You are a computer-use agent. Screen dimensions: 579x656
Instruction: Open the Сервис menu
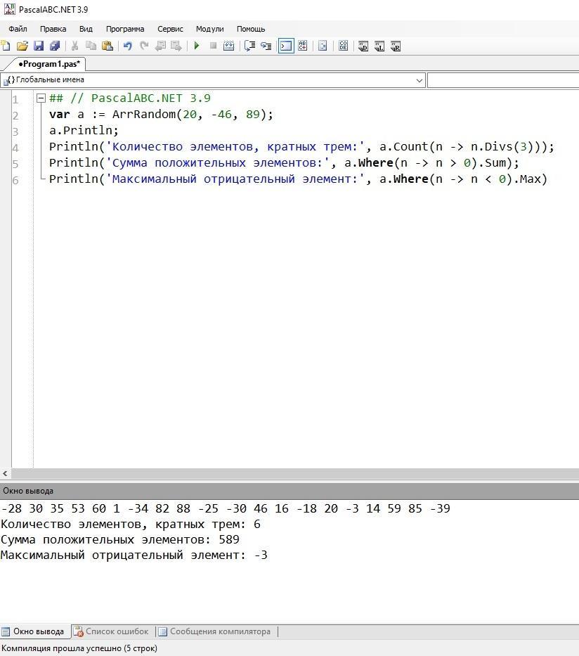[170, 29]
